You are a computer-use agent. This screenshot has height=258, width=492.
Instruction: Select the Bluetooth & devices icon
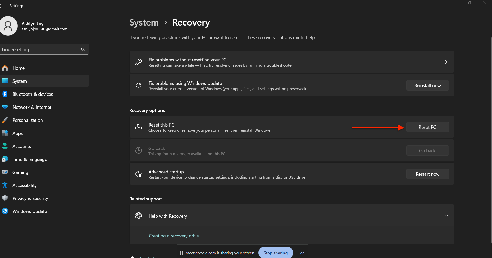click(x=5, y=94)
